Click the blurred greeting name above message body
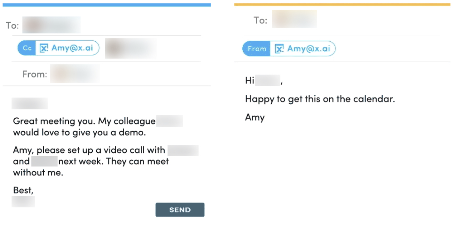The image size is (458, 225). tap(29, 103)
